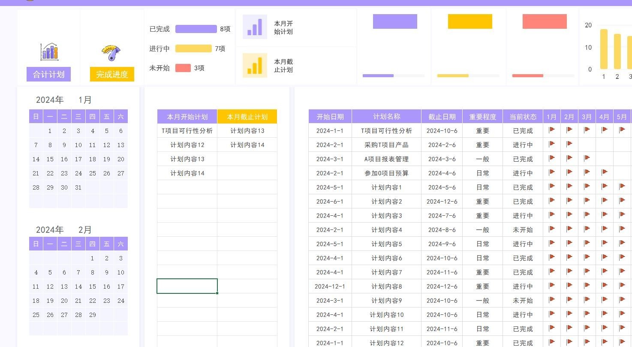Viewport: 632px width, 347px height.
Task: Click the purple 合计计划 button
Action: pyautogui.click(x=48, y=74)
